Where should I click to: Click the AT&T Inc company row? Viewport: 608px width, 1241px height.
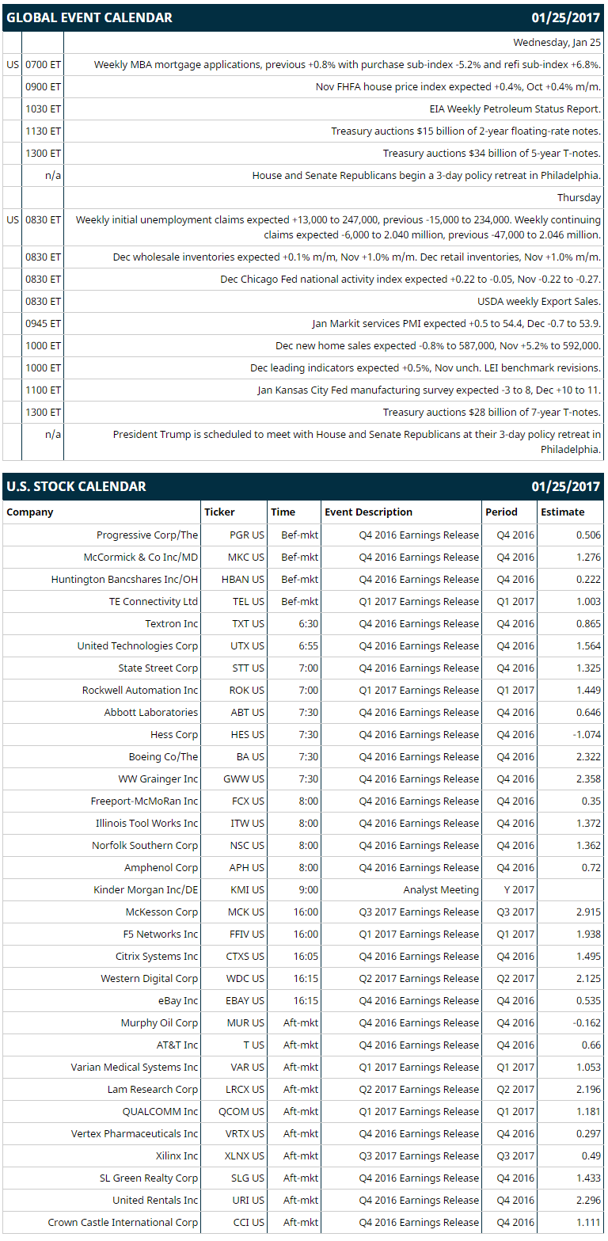click(x=303, y=1045)
